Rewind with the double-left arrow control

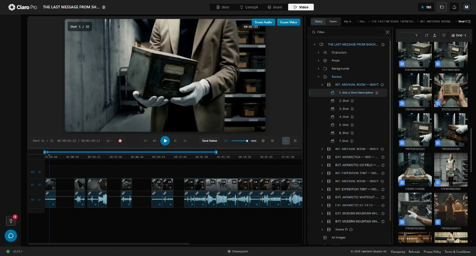click(145, 141)
